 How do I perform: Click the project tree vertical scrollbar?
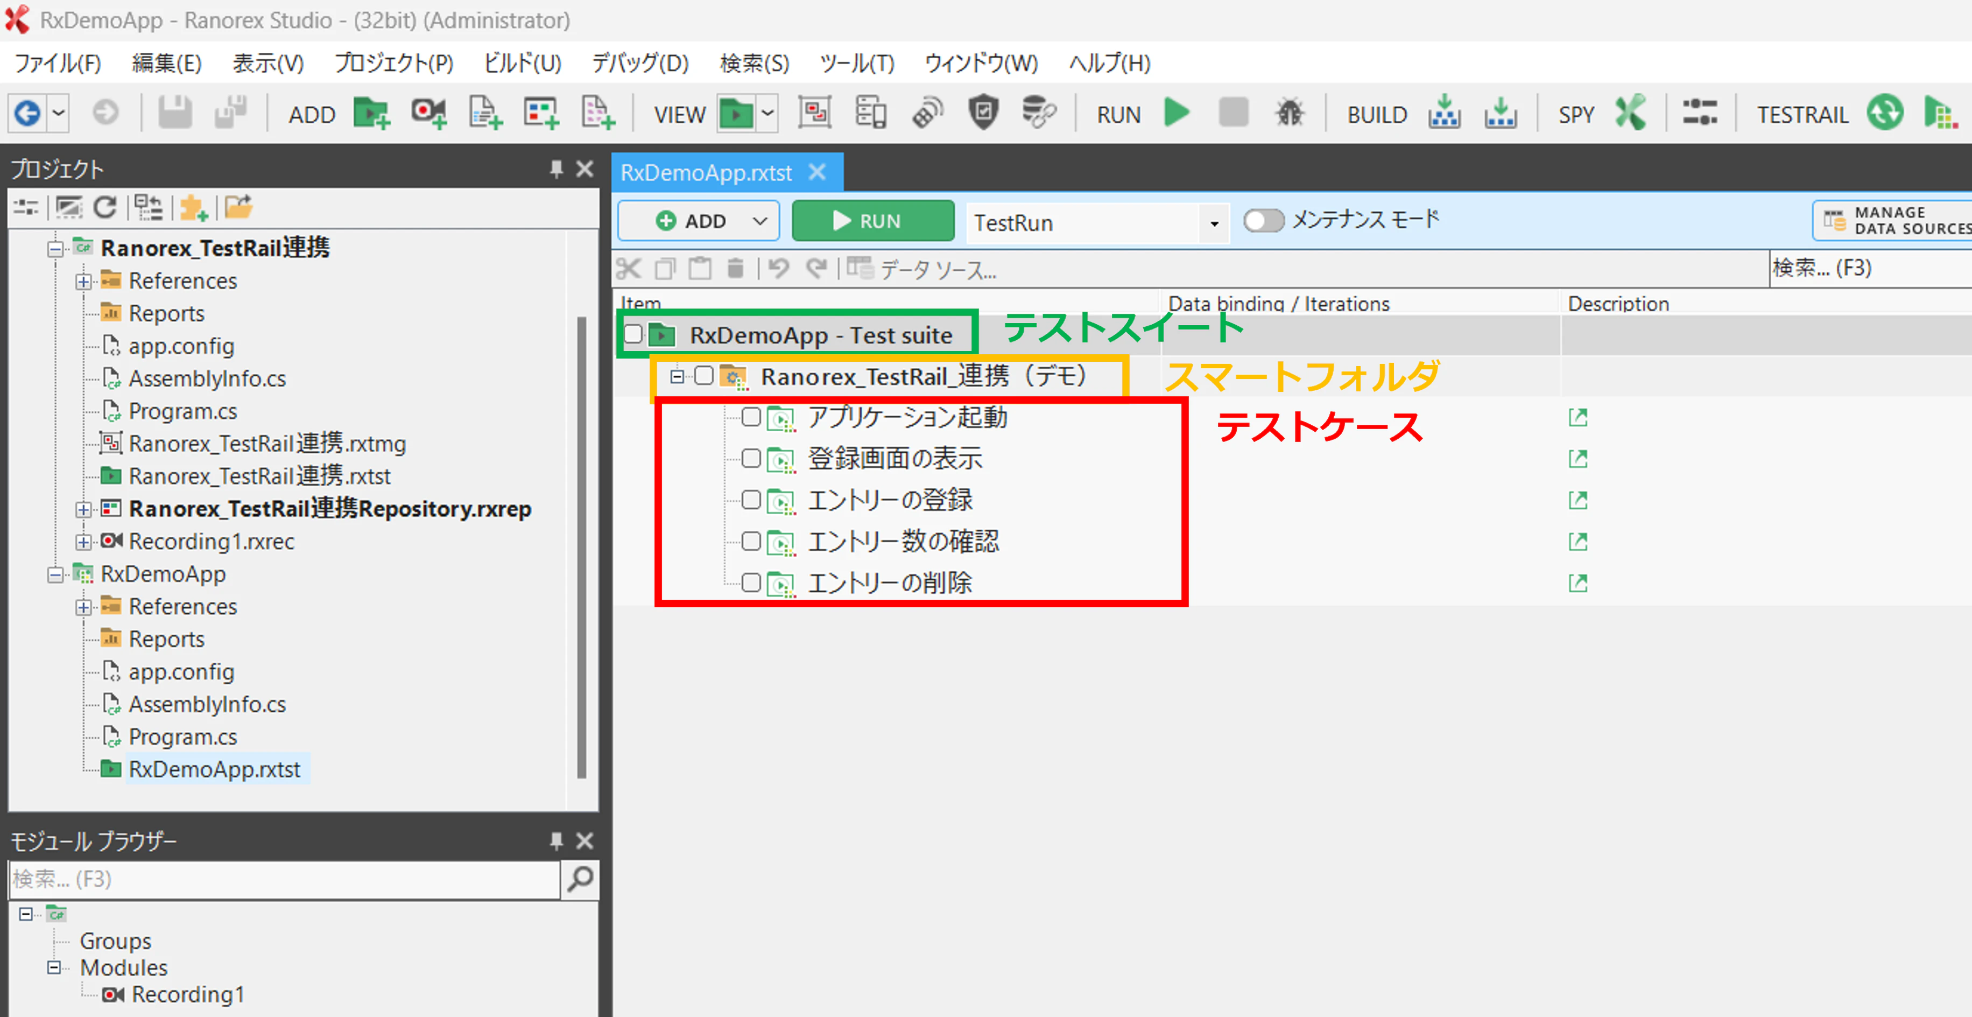pyautogui.click(x=582, y=547)
